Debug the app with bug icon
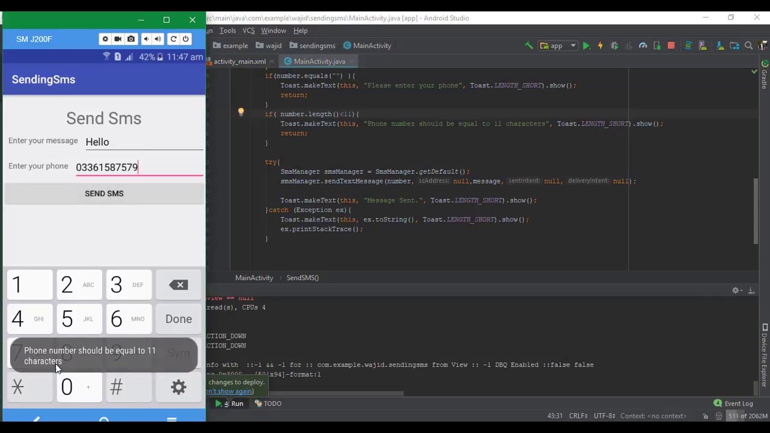 point(614,46)
